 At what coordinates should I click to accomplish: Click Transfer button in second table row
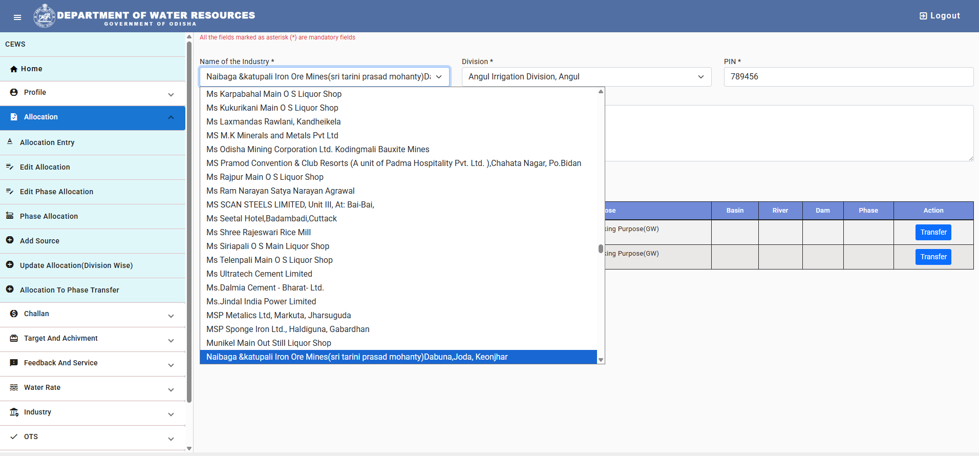coord(933,257)
